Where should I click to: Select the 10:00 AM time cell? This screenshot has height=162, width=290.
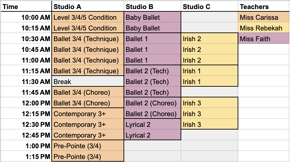[26, 17]
